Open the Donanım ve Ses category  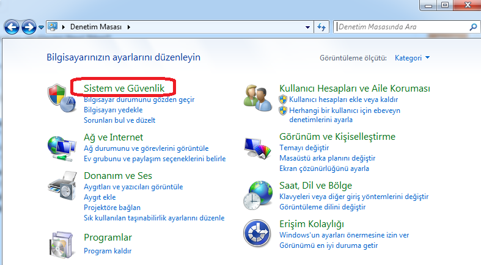pos(118,175)
